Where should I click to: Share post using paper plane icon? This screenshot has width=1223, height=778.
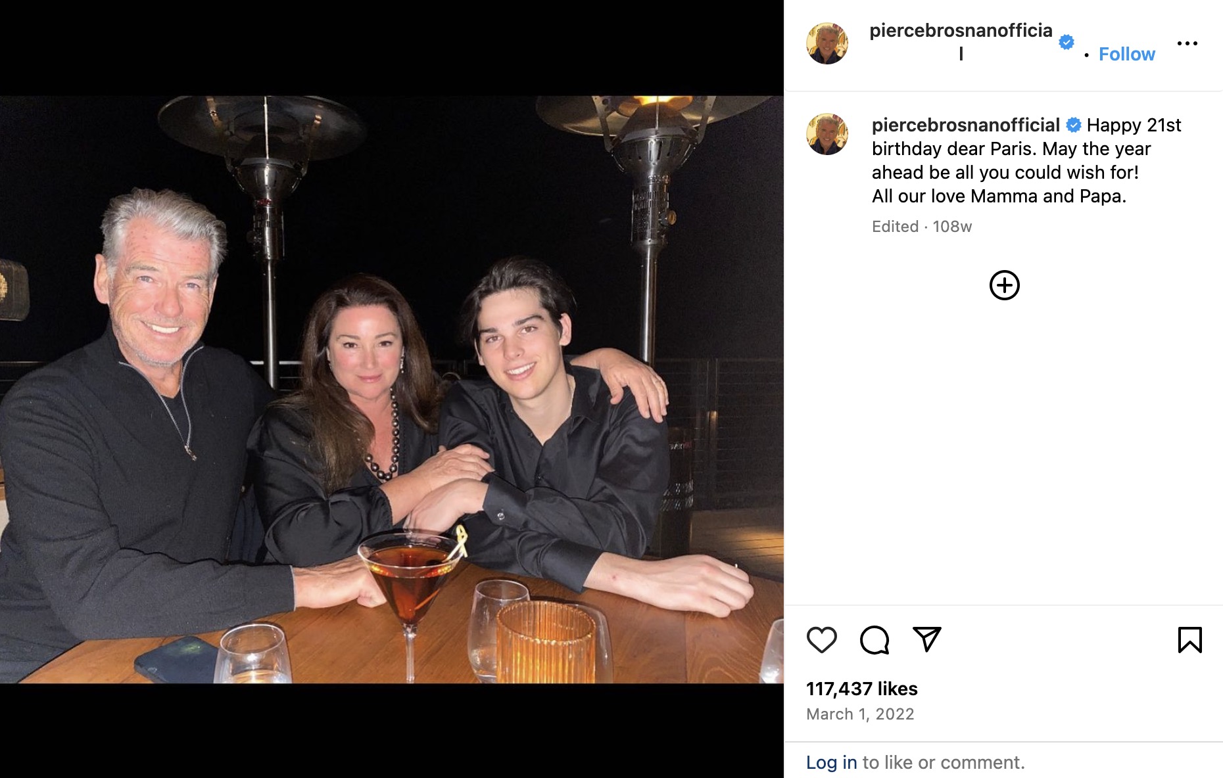pyautogui.click(x=926, y=639)
